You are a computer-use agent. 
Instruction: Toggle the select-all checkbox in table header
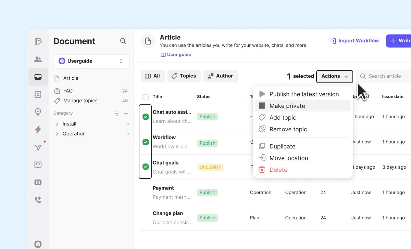tap(146, 97)
